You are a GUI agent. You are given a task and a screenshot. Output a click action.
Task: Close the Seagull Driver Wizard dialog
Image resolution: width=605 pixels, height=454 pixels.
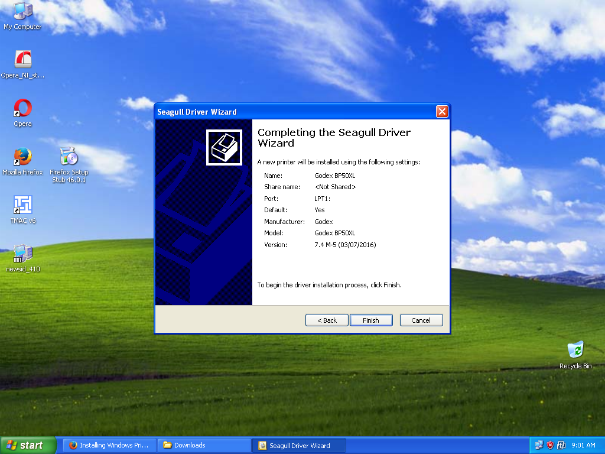(x=442, y=112)
